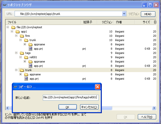Screen dimensions: 161x124
Task: Collapse the highlighted trunk node
Action: coord(16,70)
